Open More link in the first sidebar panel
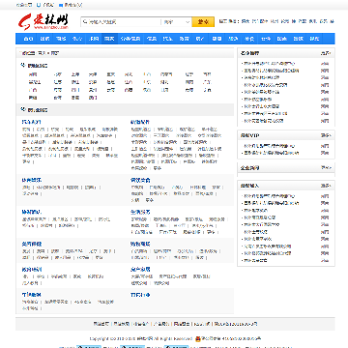Screen dimensions: 348x348 (x=326, y=53)
